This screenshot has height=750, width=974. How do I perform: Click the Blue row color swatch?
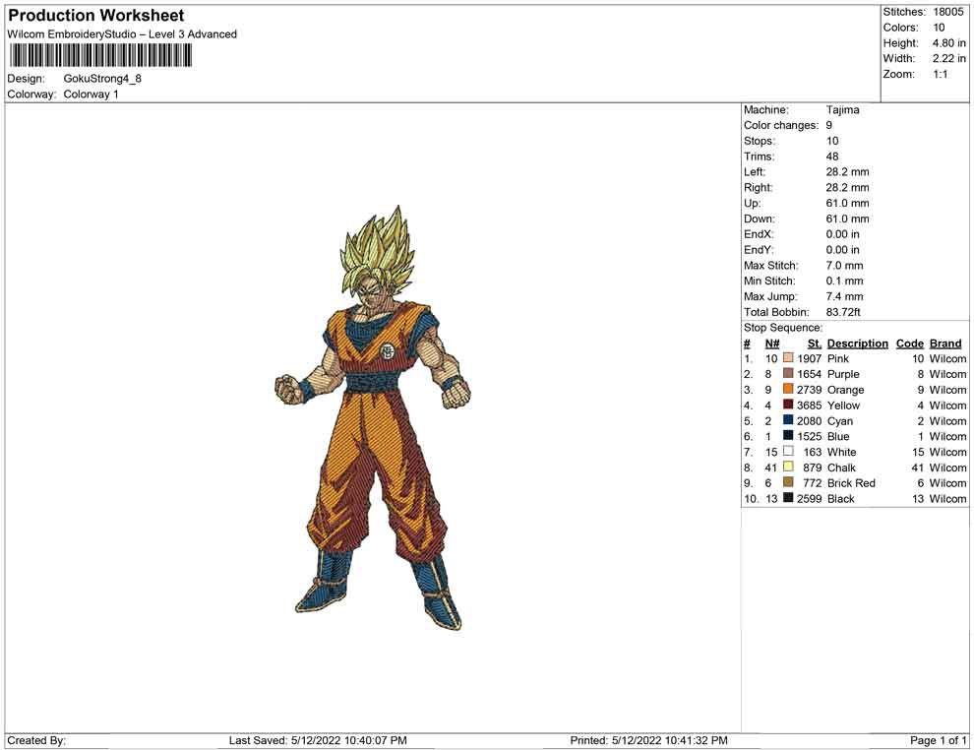pyautogui.click(x=788, y=436)
